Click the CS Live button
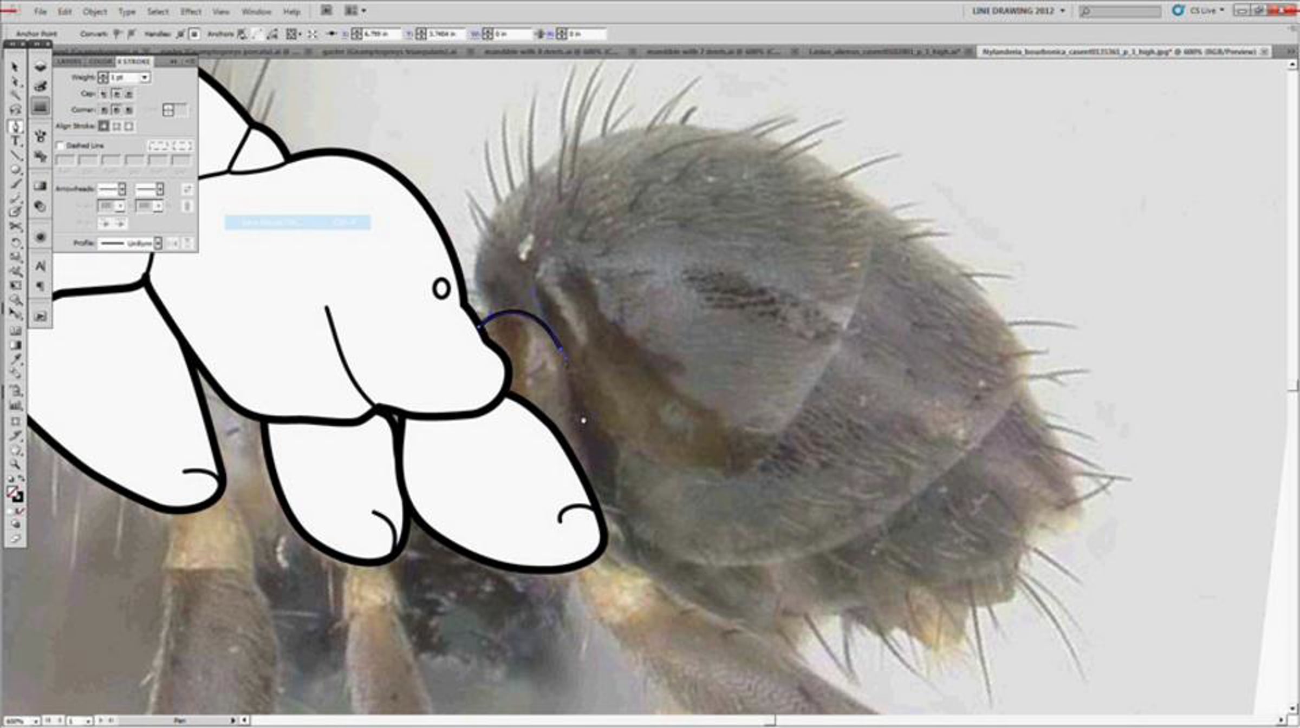This screenshot has height=728, width=1300. click(x=1201, y=11)
